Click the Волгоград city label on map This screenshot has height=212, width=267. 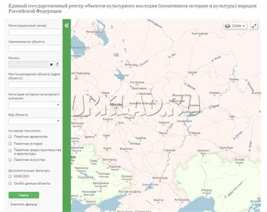[x=160, y=178]
